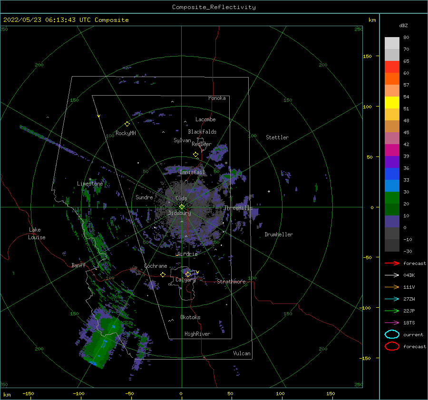
Task: Click the Blackfalds city label
Action: tap(202, 132)
